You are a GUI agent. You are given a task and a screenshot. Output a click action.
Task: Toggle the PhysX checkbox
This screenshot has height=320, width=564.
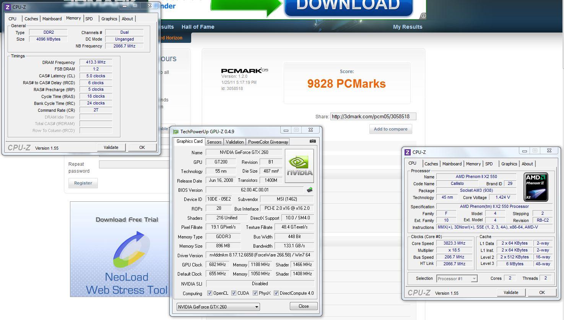click(255, 293)
